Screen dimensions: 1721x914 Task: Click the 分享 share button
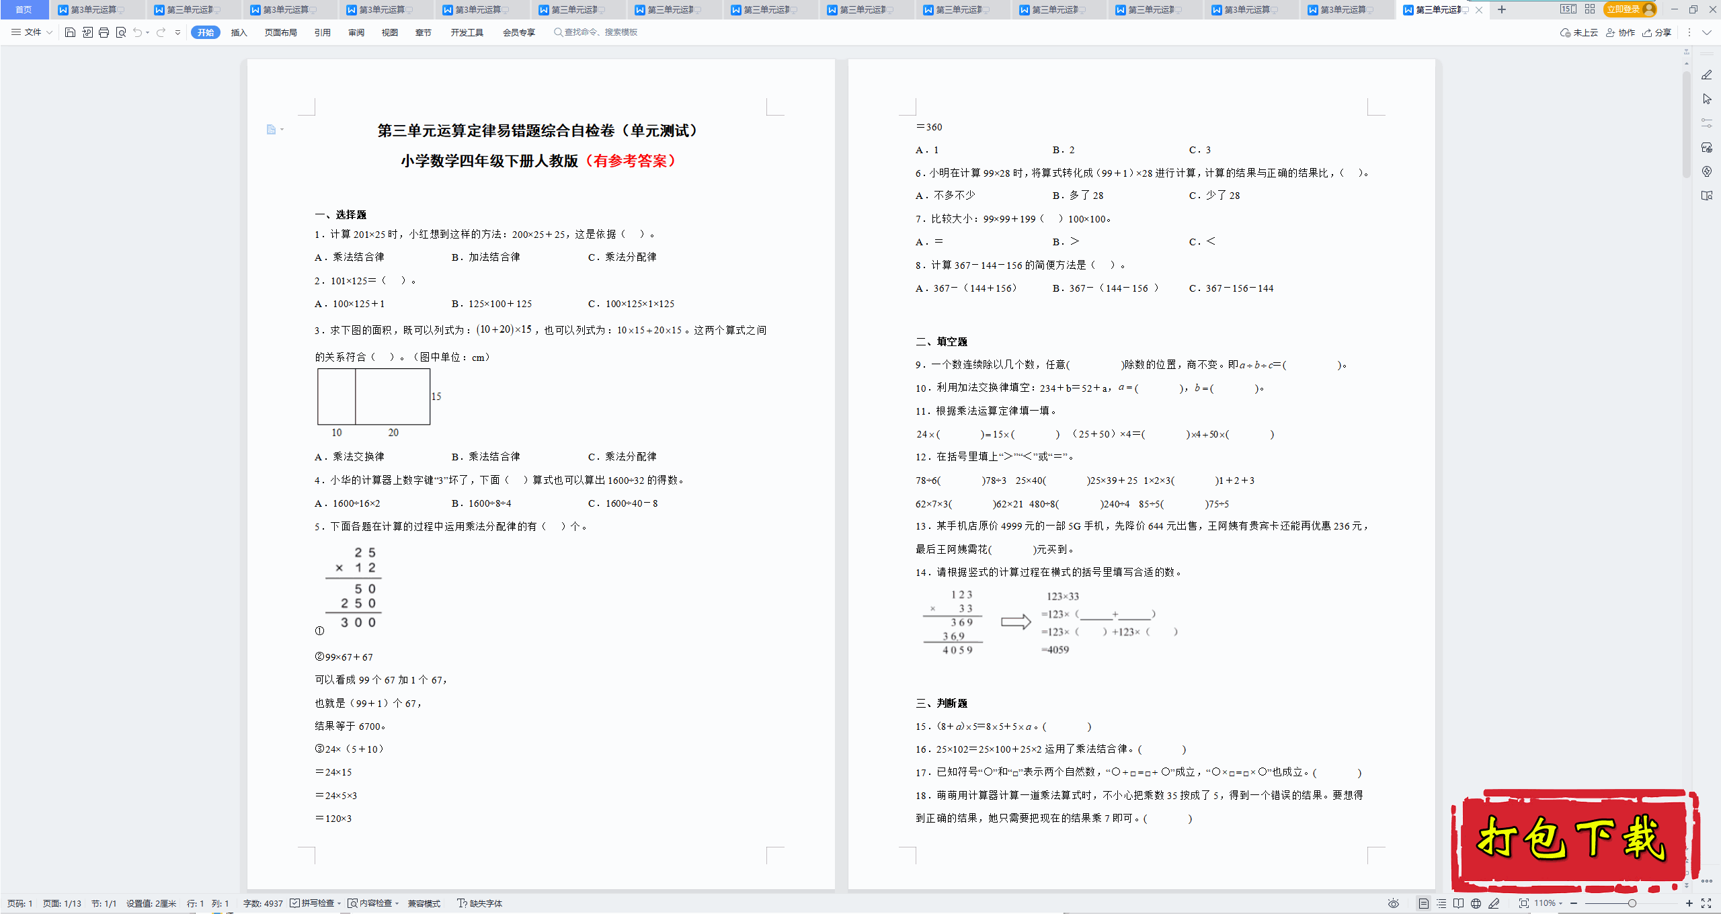pos(1656,32)
